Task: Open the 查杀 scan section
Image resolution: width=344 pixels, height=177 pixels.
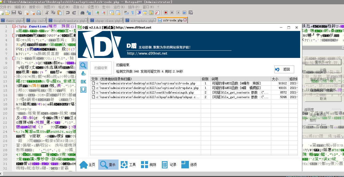Action: (x=108, y=164)
